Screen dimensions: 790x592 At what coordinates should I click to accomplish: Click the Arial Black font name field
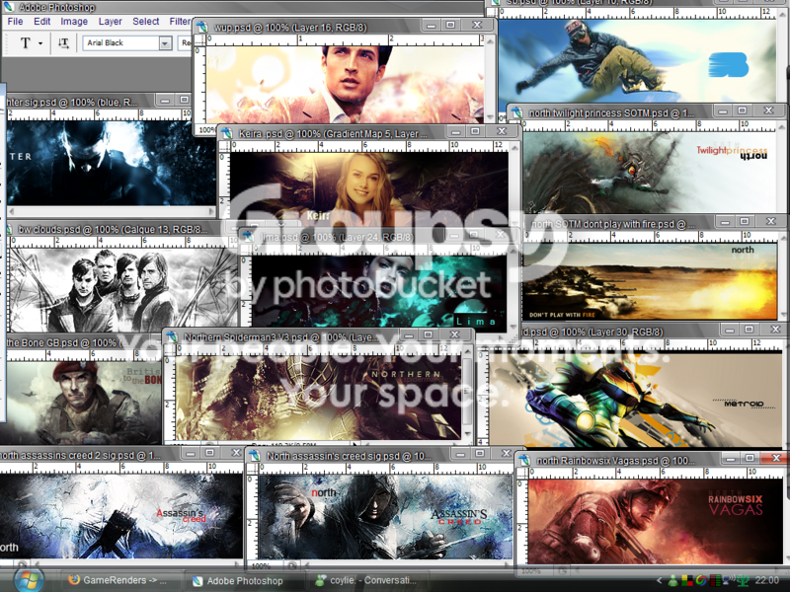[x=121, y=43]
